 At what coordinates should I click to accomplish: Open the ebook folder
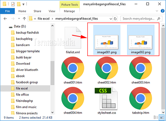coord(20,76)
